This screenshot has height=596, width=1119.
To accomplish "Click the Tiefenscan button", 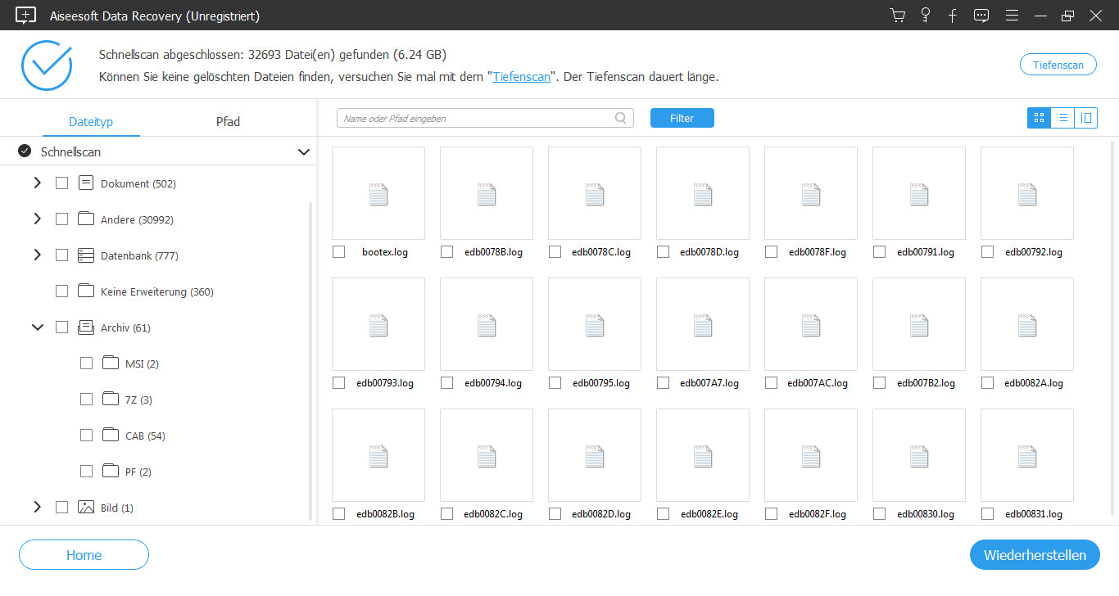I will (1058, 64).
